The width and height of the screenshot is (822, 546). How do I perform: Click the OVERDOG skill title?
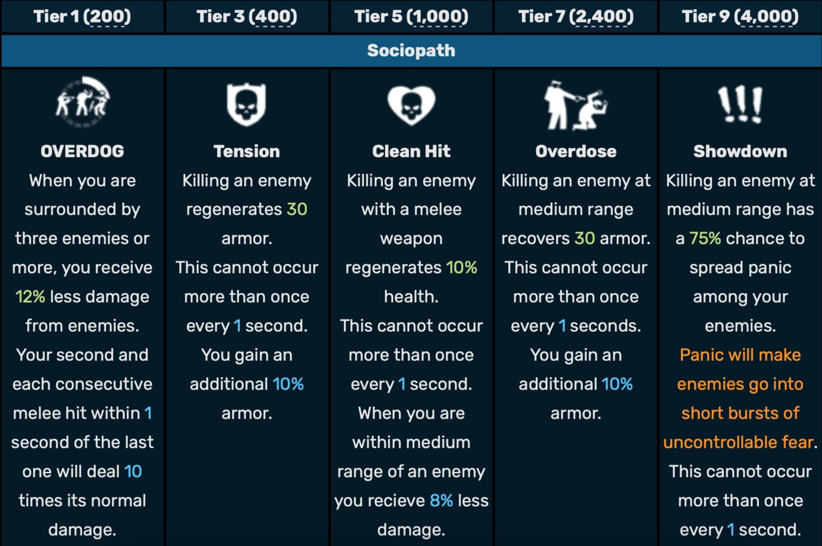tap(82, 152)
